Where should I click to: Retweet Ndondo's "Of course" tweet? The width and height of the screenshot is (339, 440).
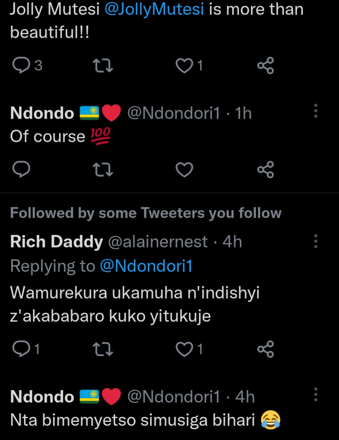tap(104, 169)
